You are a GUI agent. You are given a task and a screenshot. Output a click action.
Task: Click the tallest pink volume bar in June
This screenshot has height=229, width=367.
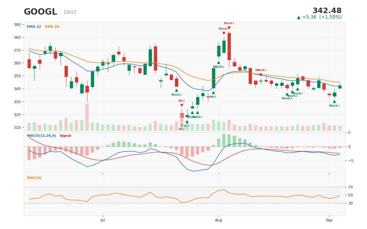[87, 117]
